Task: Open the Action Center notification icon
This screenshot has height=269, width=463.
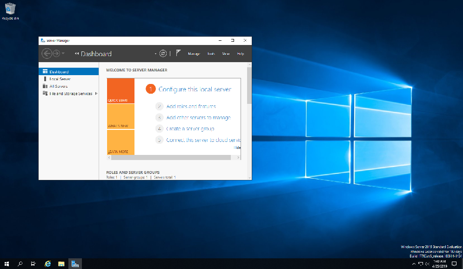Action: point(455,264)
